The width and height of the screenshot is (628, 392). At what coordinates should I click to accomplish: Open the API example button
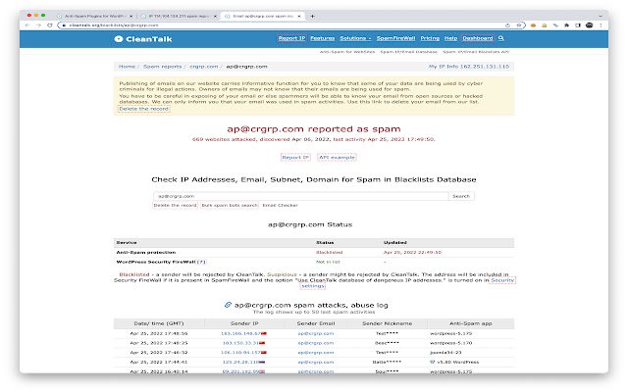point(337,157)
